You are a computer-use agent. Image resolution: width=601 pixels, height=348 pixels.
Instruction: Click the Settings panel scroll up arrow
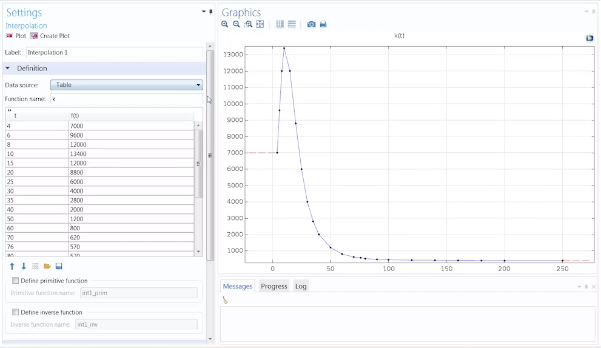tap(210, 46)
